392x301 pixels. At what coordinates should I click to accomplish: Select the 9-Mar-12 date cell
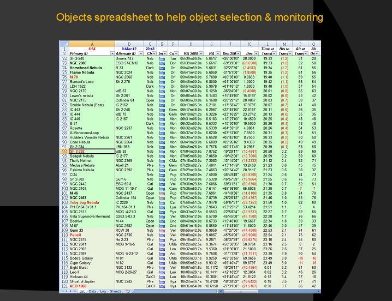(129, 49)
